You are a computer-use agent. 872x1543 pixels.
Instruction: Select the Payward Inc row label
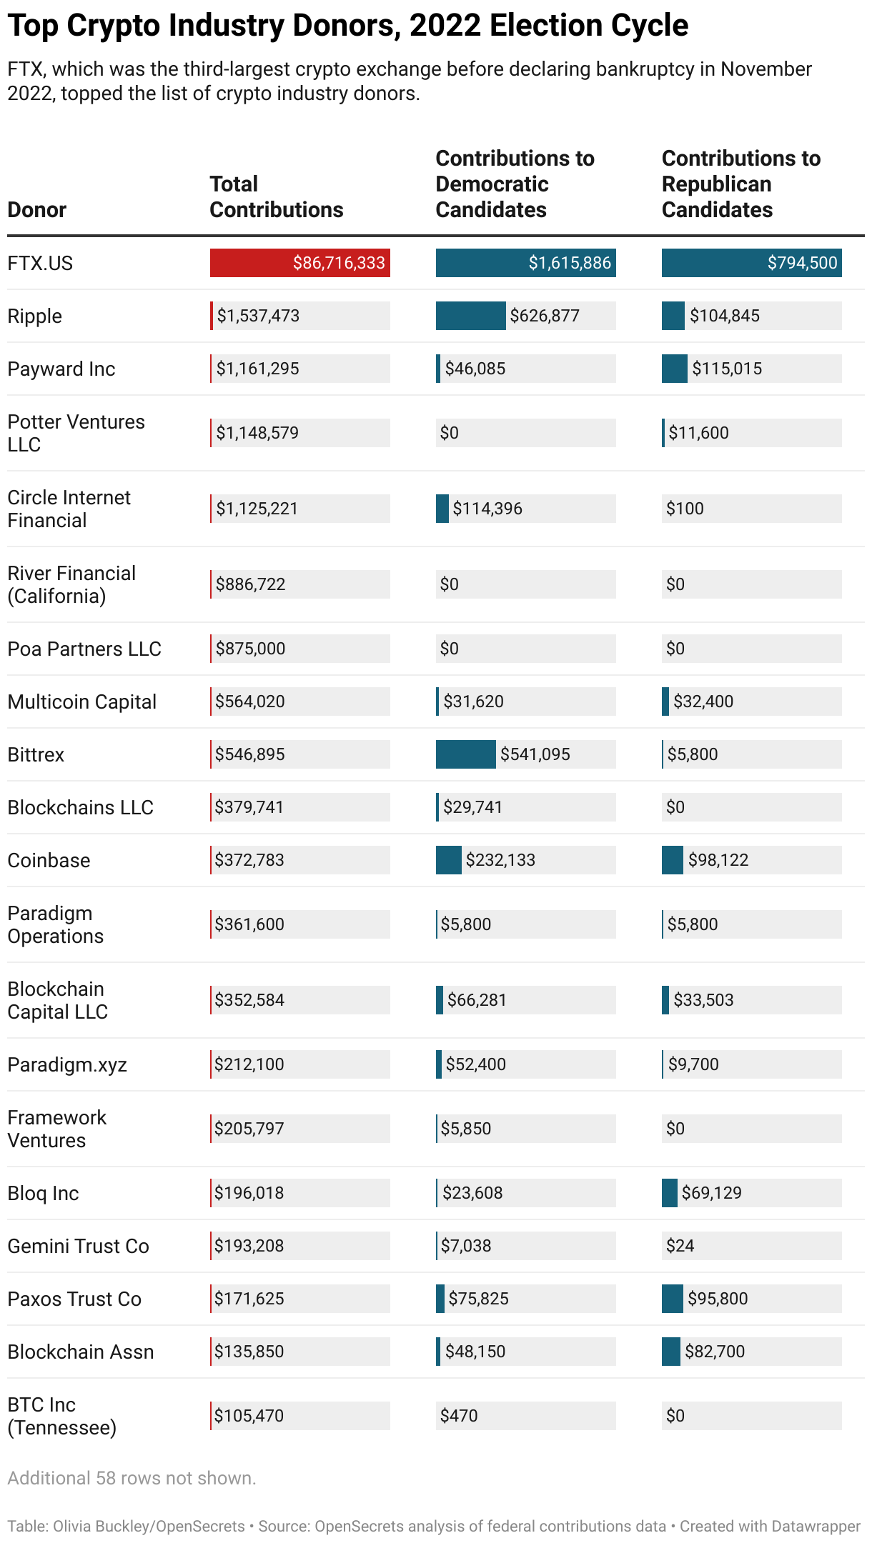[61, 369]
